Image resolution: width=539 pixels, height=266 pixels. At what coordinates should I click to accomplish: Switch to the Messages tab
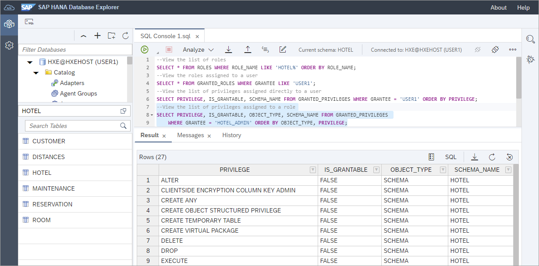click(x=191, y=135)
